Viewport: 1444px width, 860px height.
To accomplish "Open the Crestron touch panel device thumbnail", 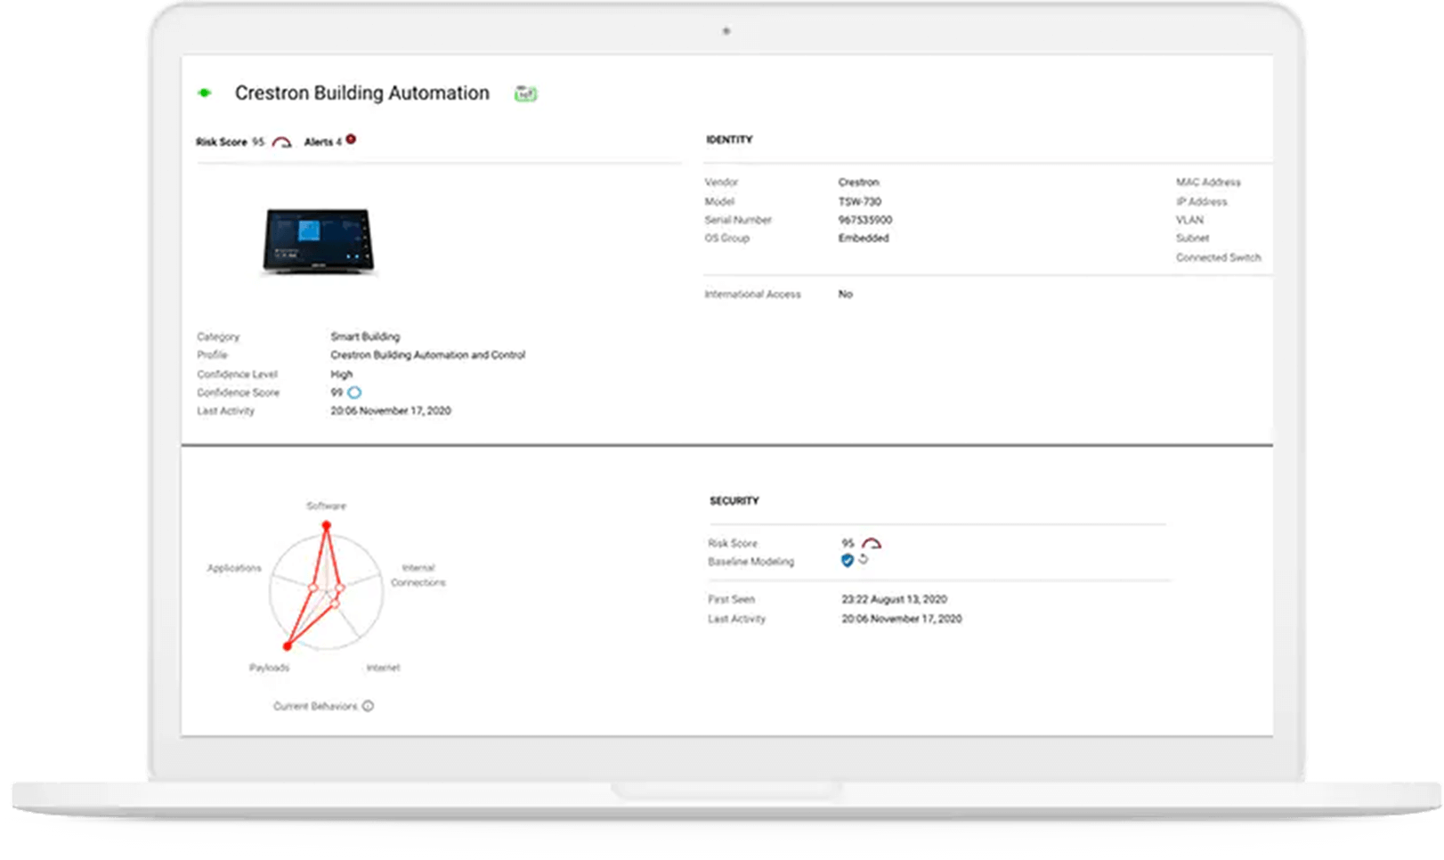I will click(x=318, y=241).
